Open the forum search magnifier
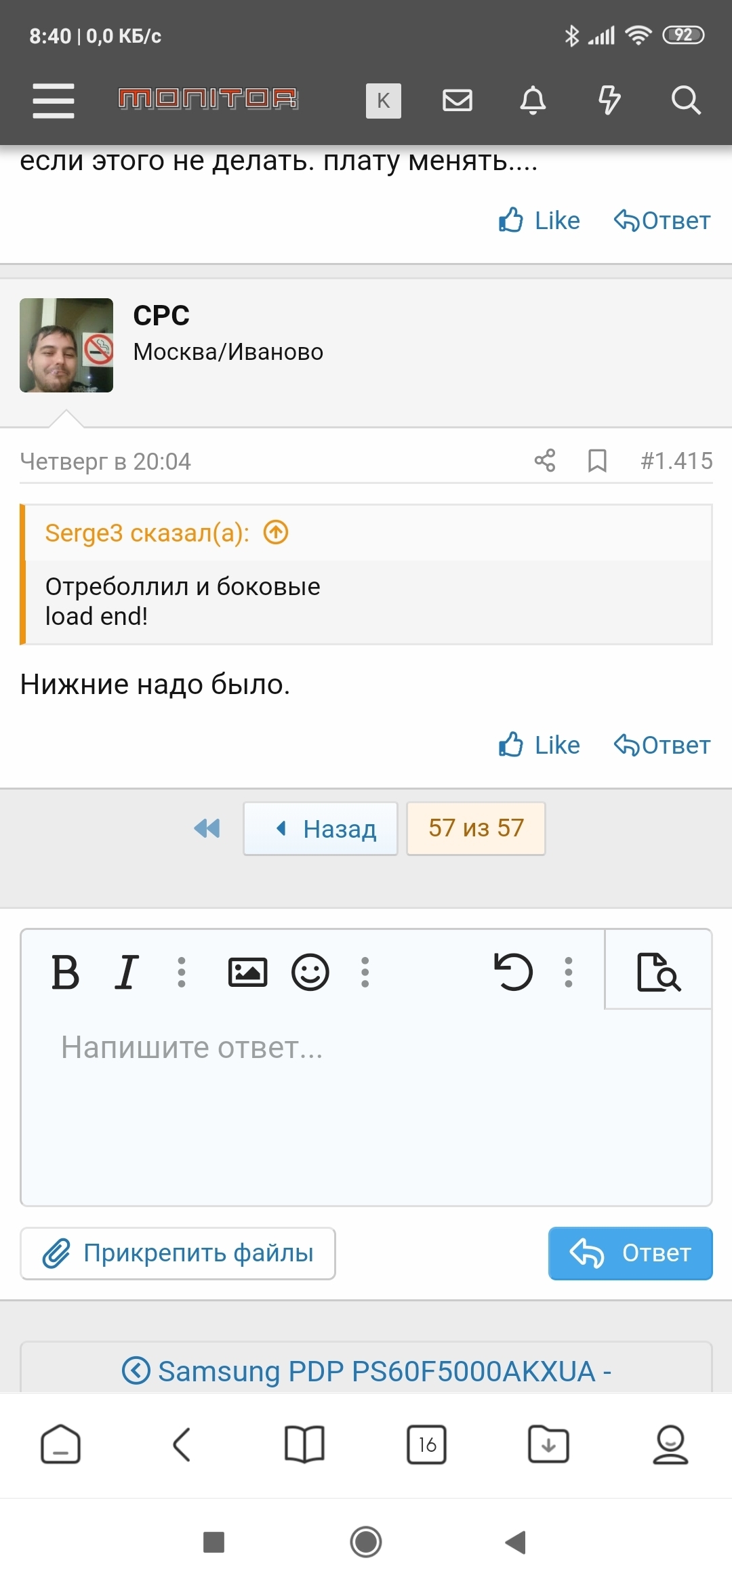This screenshot has height=1586, width=732. pos(685,100)
